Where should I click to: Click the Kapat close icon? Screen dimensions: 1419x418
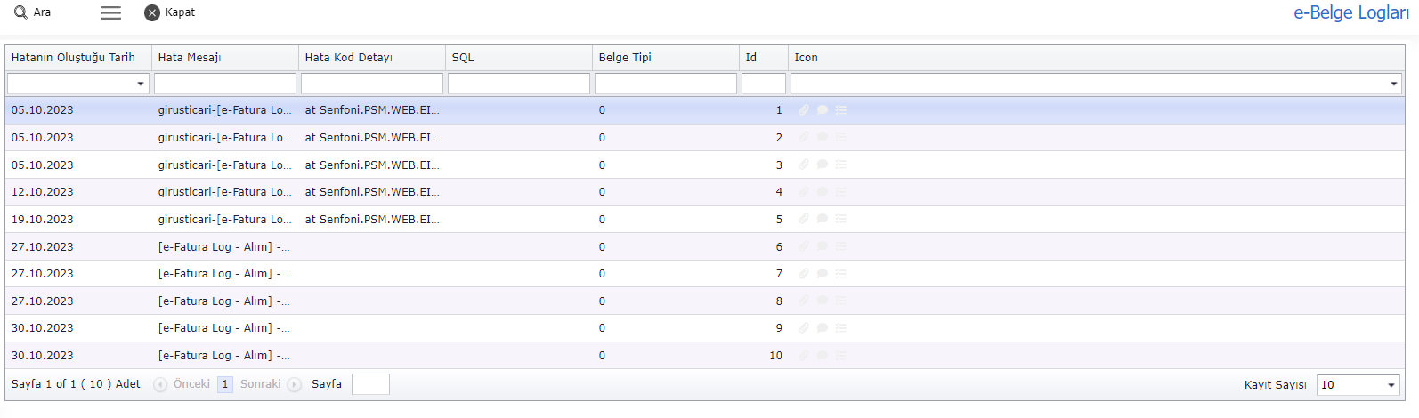(152, 12)
